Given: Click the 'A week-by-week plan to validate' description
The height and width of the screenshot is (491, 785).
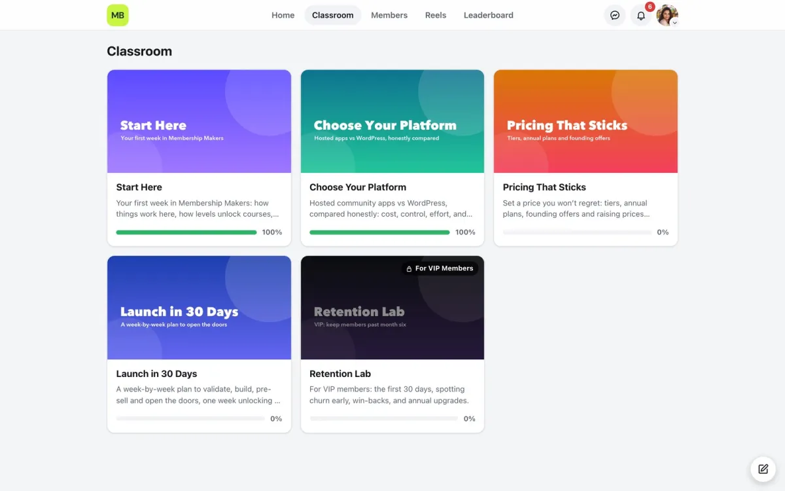Looking at the screenshot, I should pos(198,395).
